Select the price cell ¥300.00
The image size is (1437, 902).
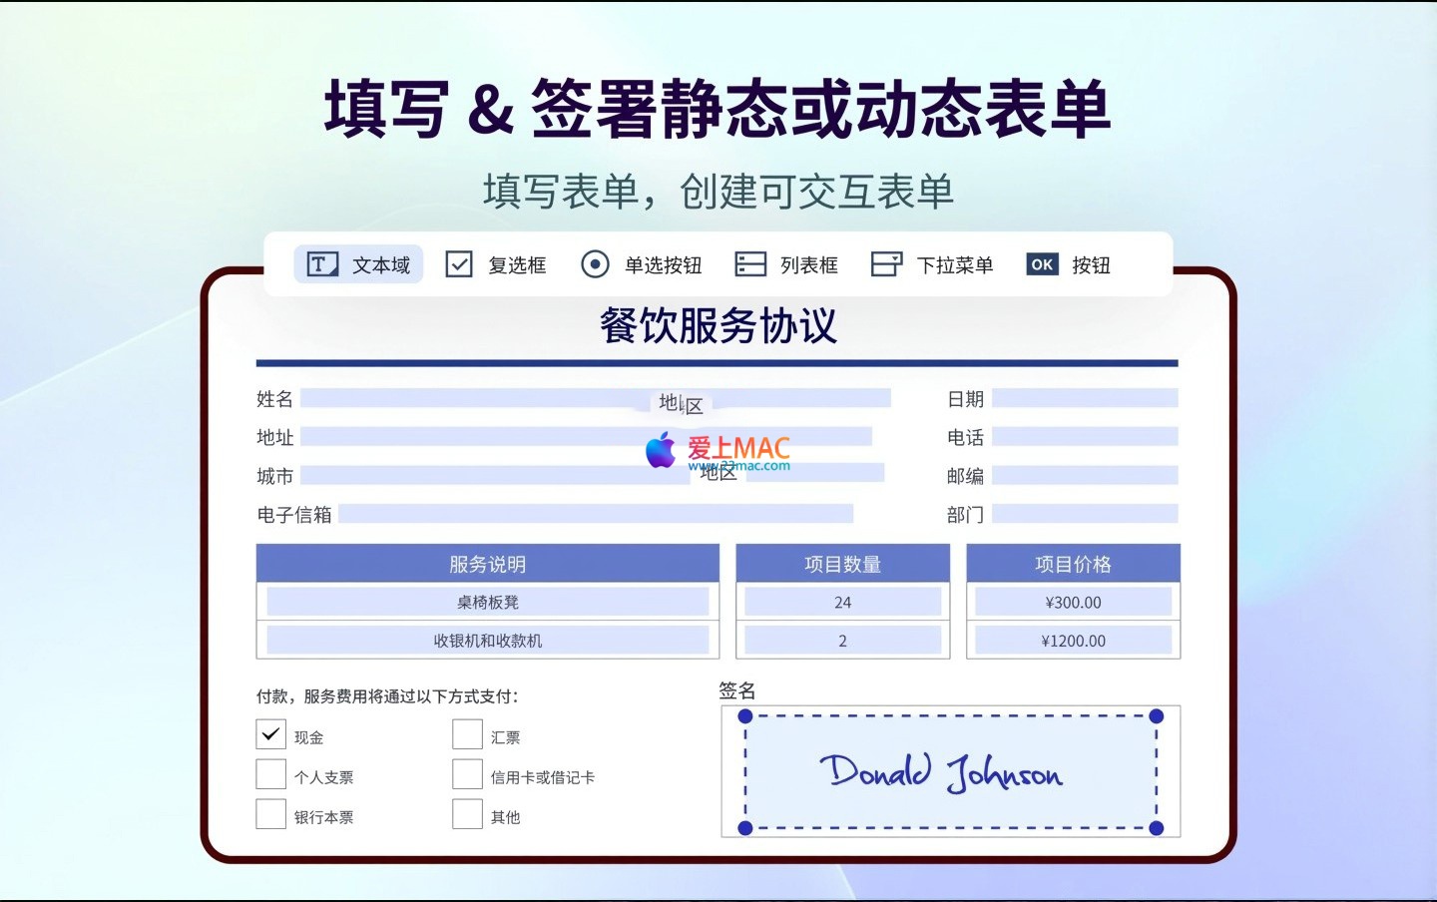pos(1074,602)
